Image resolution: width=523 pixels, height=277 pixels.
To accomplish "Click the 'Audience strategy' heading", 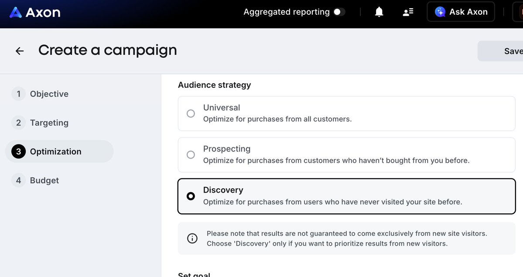I will [214, 85].
